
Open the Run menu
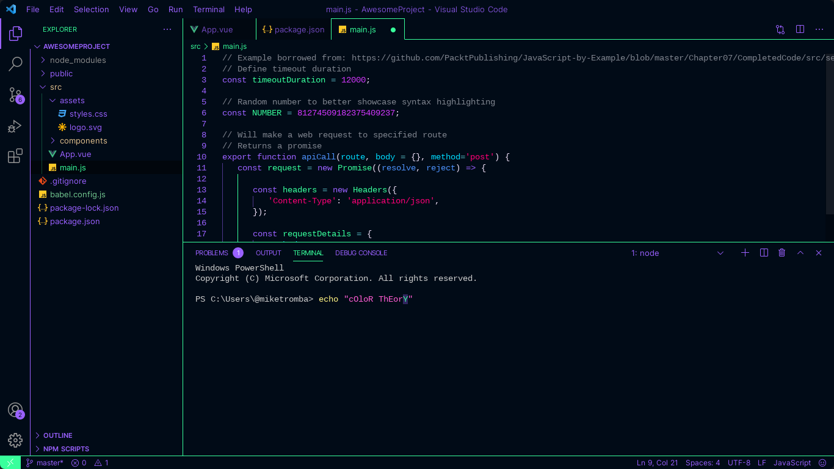[176, 9]
